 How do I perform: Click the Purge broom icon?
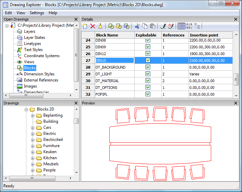100,26
